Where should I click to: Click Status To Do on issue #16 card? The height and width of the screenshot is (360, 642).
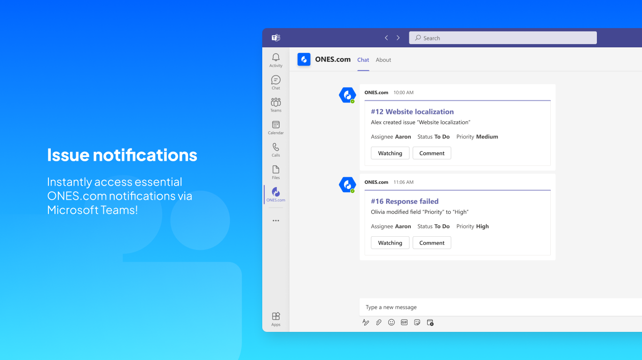pos(433,226)
